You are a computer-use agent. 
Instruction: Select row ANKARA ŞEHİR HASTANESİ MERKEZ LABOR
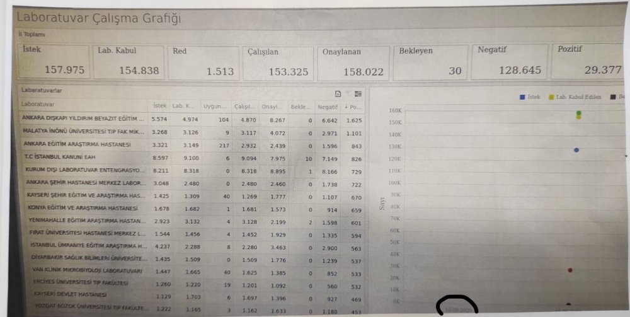click(x=195, y=183)
